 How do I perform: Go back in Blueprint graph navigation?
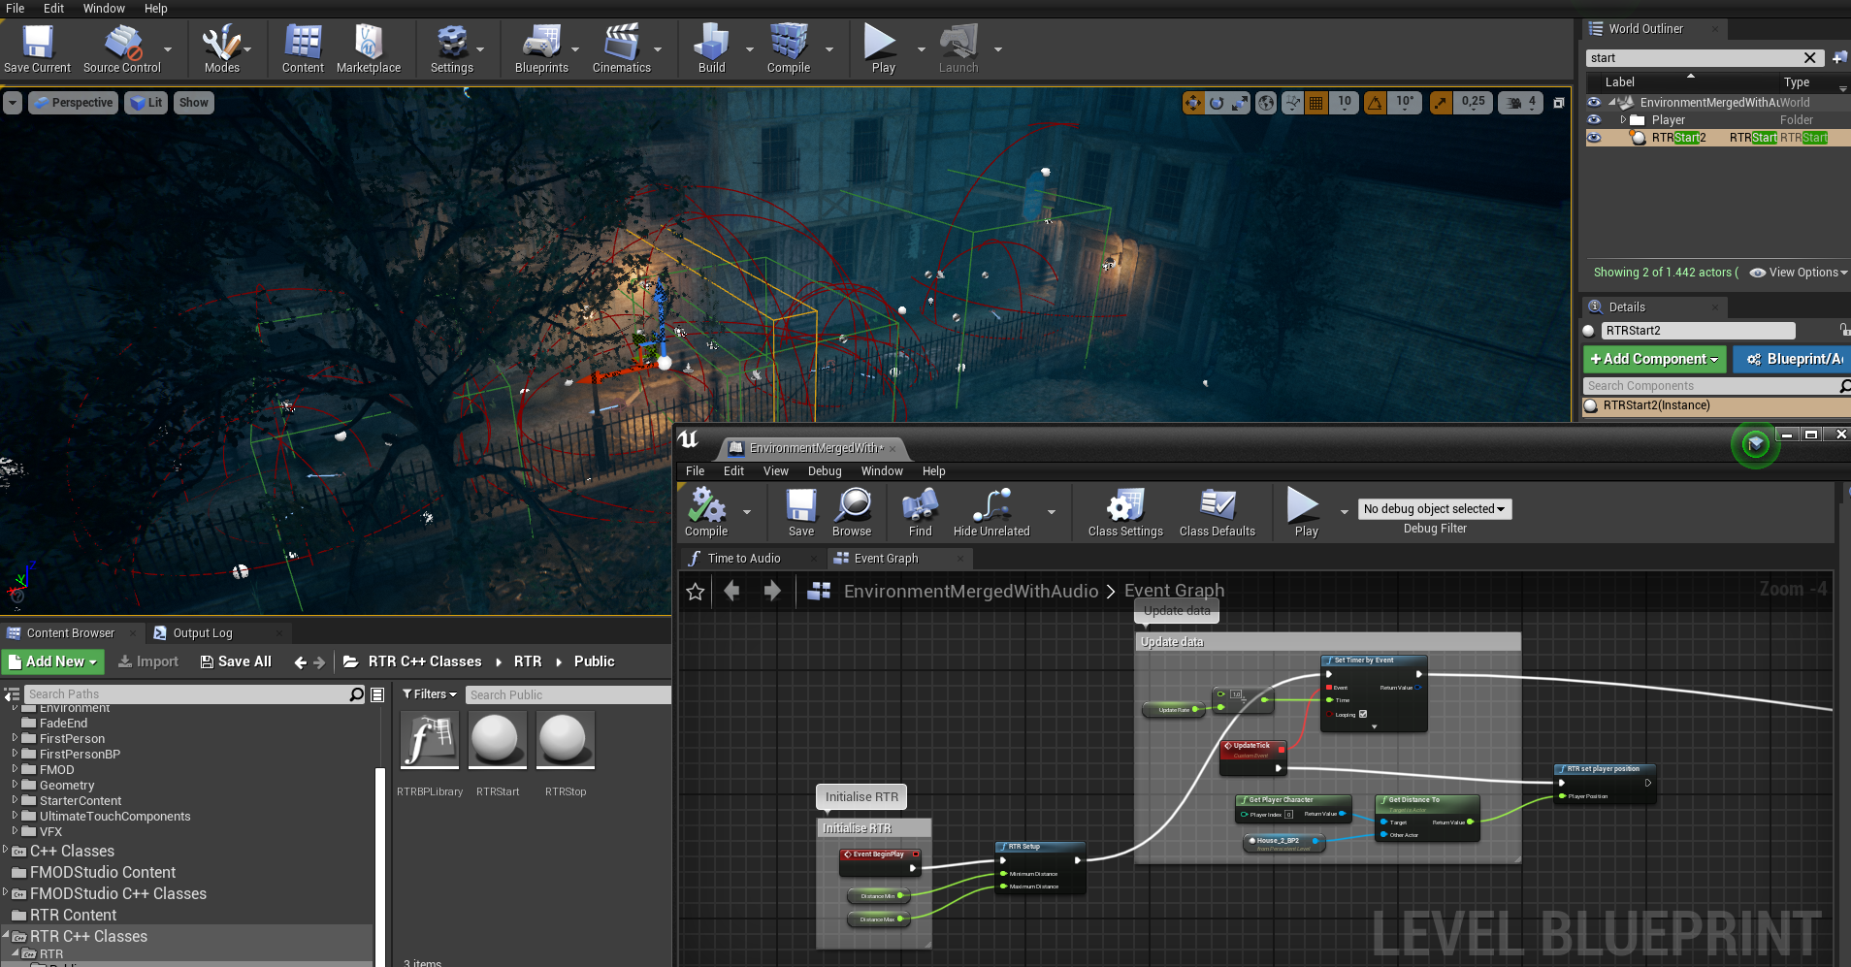click(732, 591)
